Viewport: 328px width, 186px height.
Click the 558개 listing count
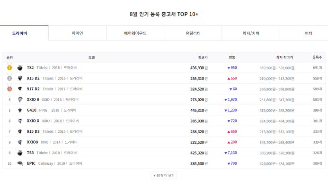coord(317,78)
